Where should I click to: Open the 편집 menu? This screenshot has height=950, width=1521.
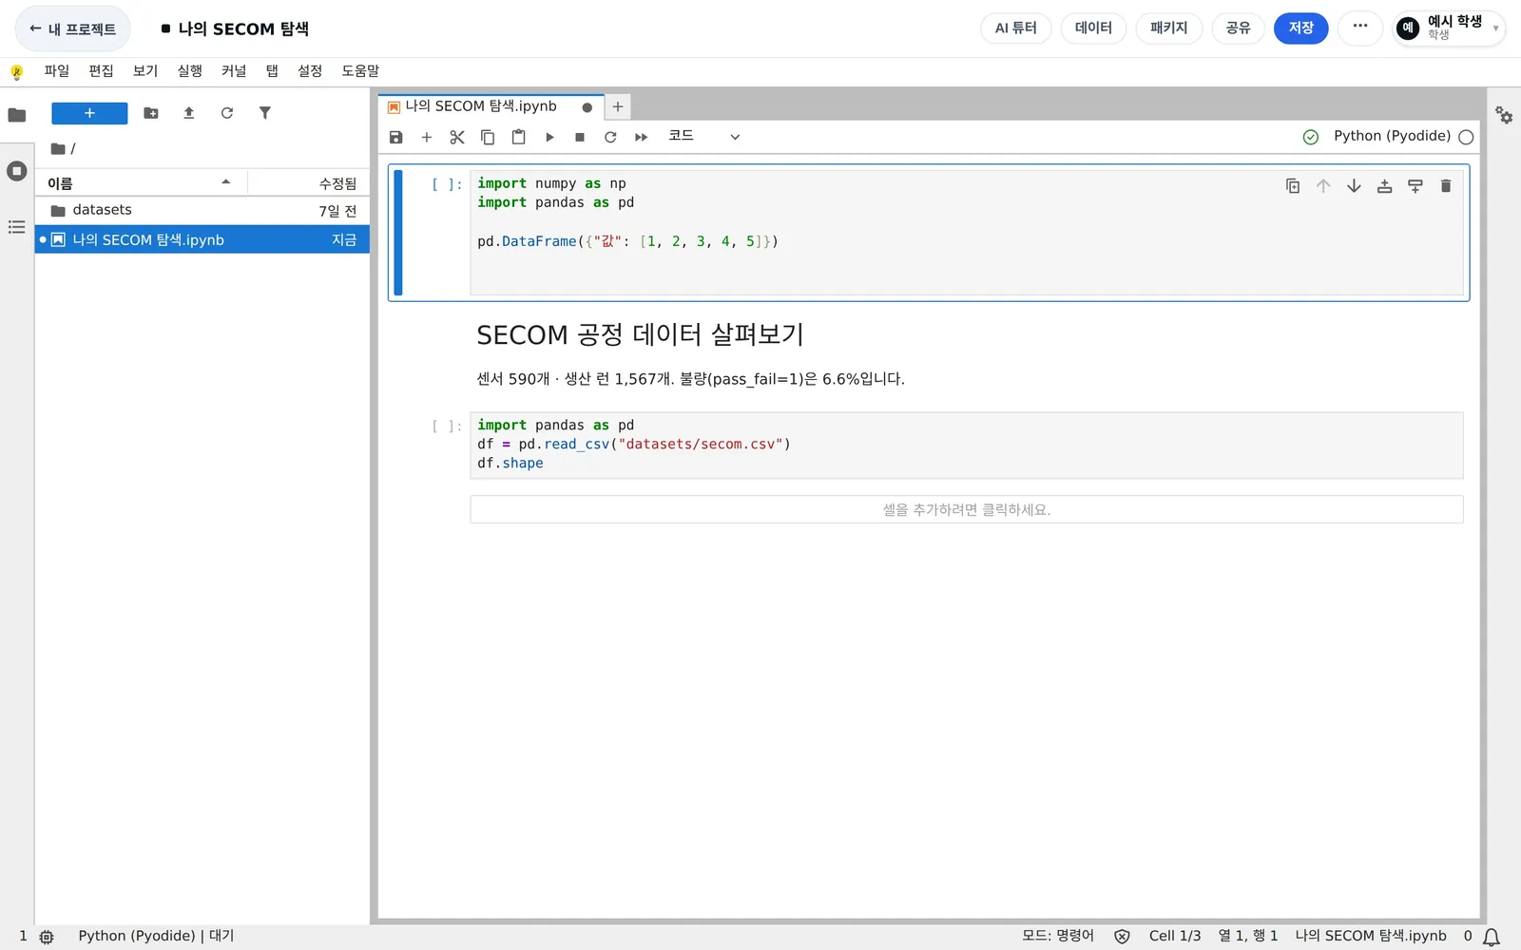[101, 71]
